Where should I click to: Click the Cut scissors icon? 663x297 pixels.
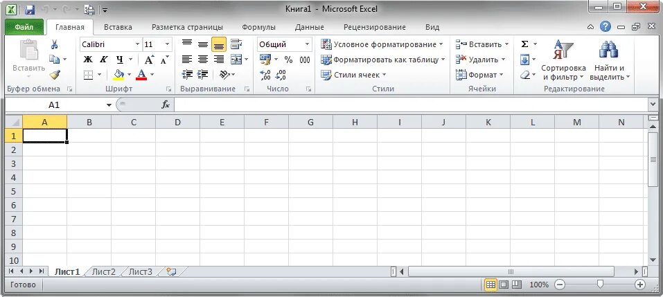[55, 44]
